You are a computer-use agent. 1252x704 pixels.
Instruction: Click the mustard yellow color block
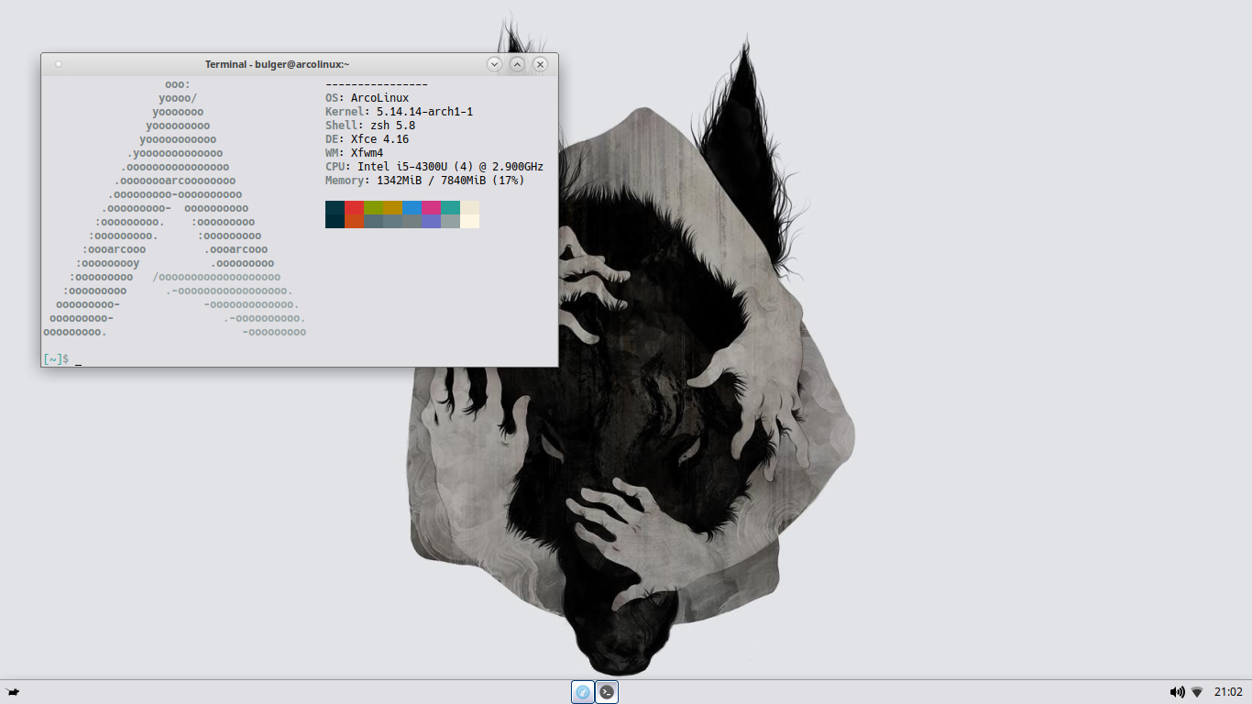[x=392, y=208]
